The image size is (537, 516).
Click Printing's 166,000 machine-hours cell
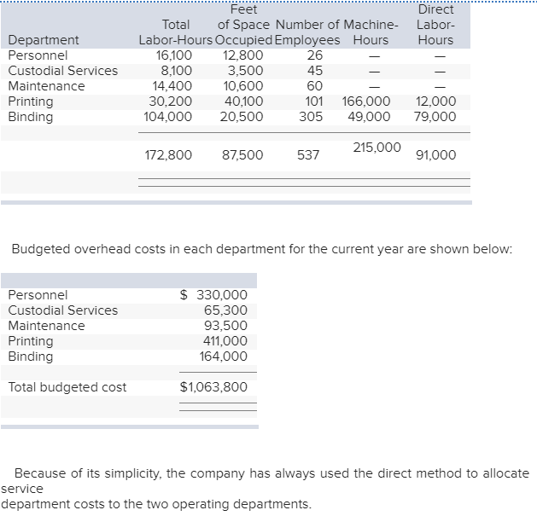coord(365,101)
